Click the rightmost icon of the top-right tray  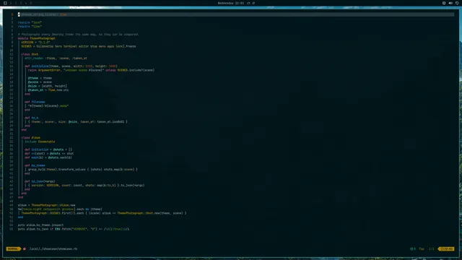(457, 3)
